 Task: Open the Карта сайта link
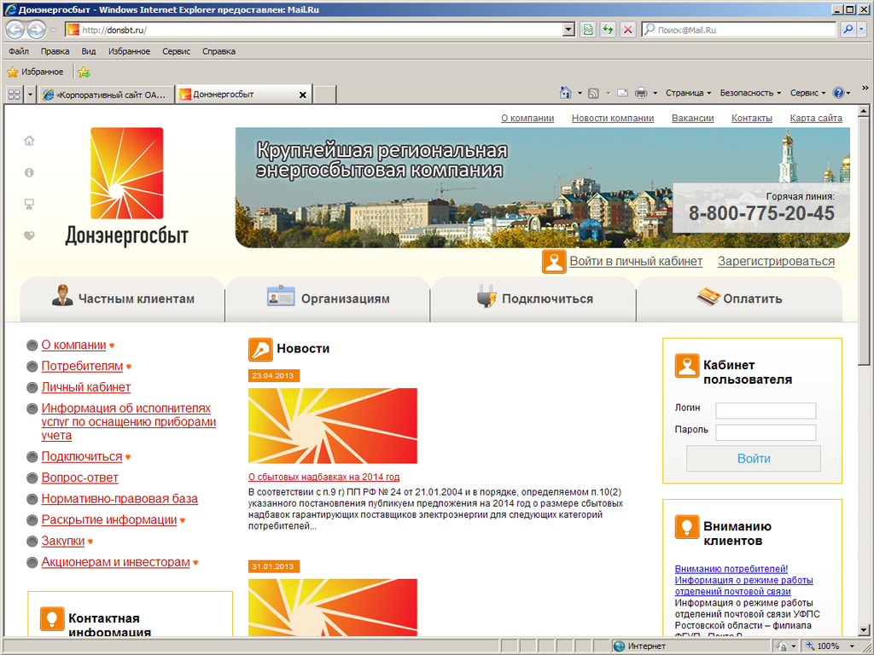click(x=816, y=118)
